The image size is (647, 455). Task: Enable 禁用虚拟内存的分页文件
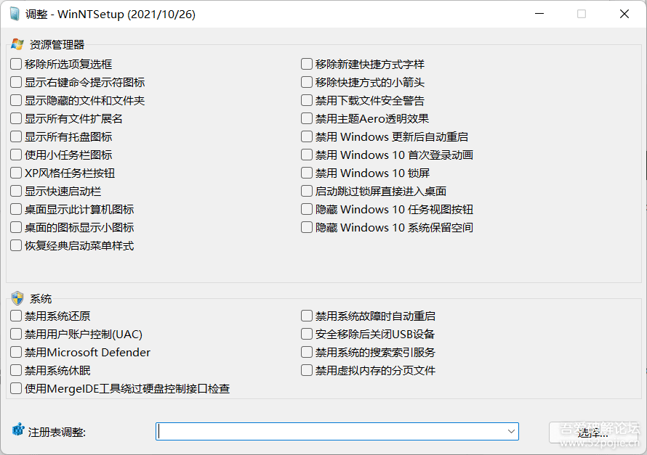coord(307,370)
